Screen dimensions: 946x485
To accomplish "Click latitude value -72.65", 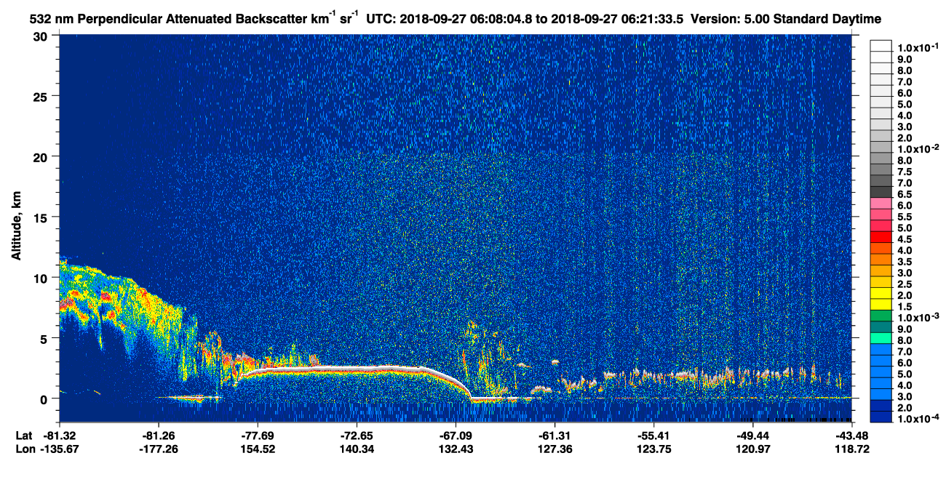I will tap(356, 436).
